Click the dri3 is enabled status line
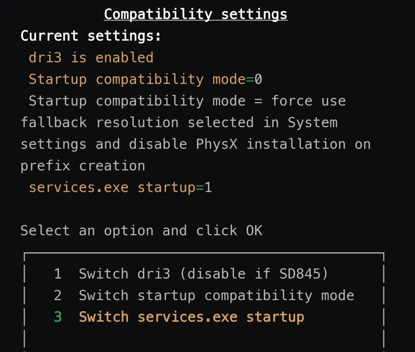The height and width of the screenshot is (352, 415). (x=91, y=58)
